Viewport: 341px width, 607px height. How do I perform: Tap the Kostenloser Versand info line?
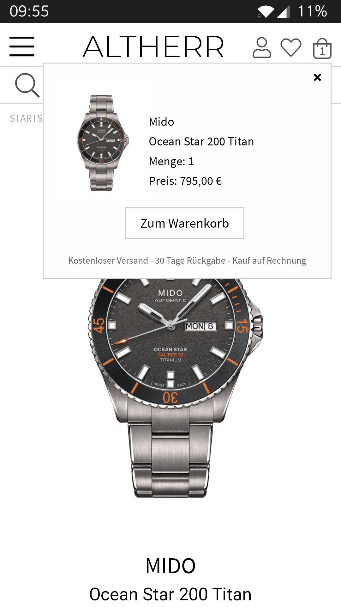click(x=187, y=261)
